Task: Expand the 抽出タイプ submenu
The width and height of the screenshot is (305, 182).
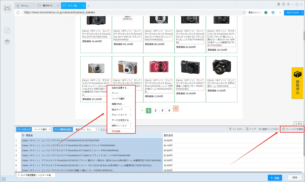Action: coord(121,110)
